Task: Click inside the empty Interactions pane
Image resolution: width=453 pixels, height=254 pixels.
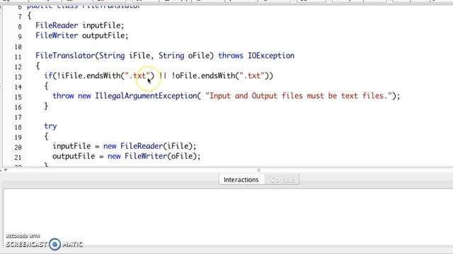Action: click(x=228, y=217)
